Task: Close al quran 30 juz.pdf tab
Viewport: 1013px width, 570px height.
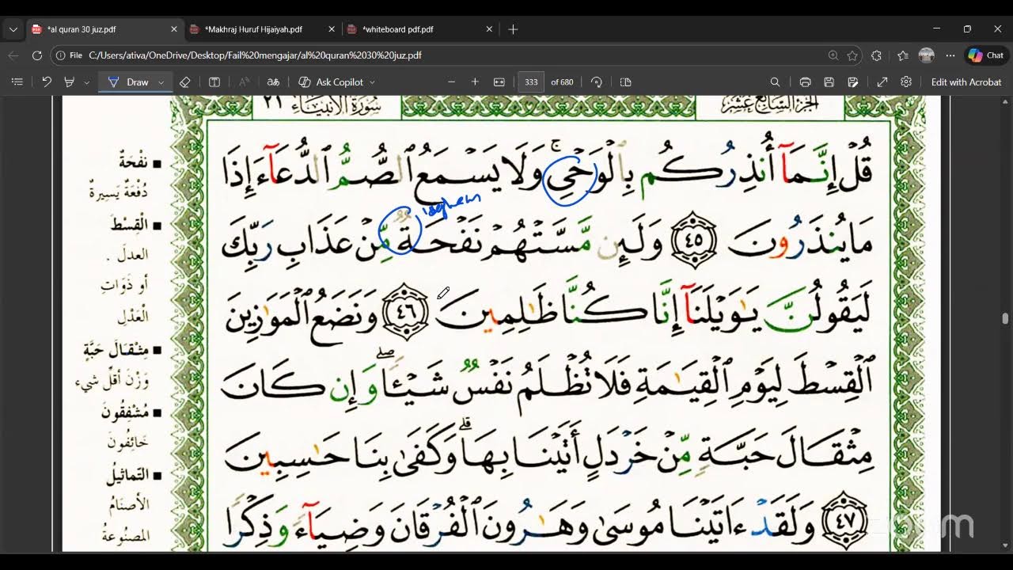Action: click(x=174, y=29)
